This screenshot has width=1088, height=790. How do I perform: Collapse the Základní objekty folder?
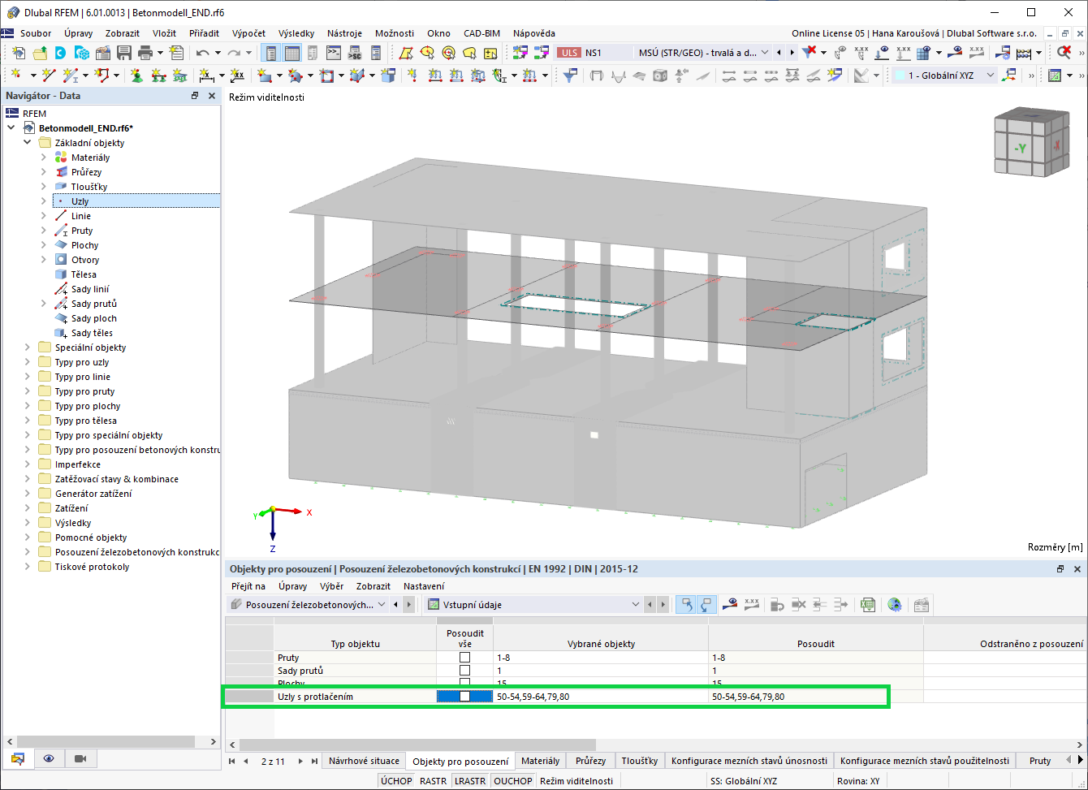pos(28,143)
